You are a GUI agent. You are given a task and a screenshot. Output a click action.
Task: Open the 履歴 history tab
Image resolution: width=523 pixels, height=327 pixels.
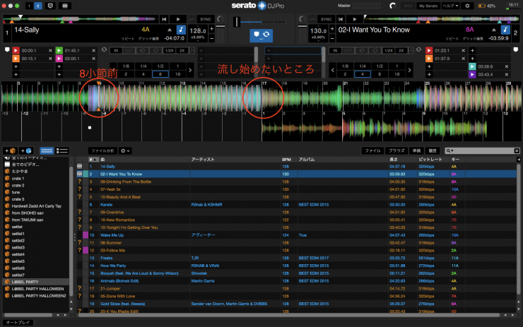pos(433,150)
